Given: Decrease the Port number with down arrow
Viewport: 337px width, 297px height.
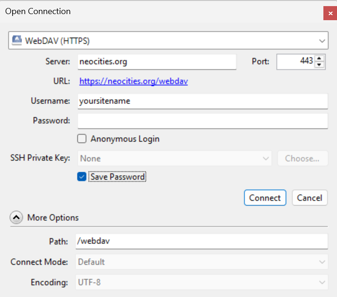Looking at the screenshot, I should point(319,65).
